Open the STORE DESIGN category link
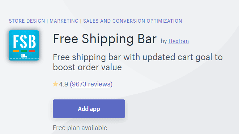This screenshot has height=134, width=239. click(27, 21)
